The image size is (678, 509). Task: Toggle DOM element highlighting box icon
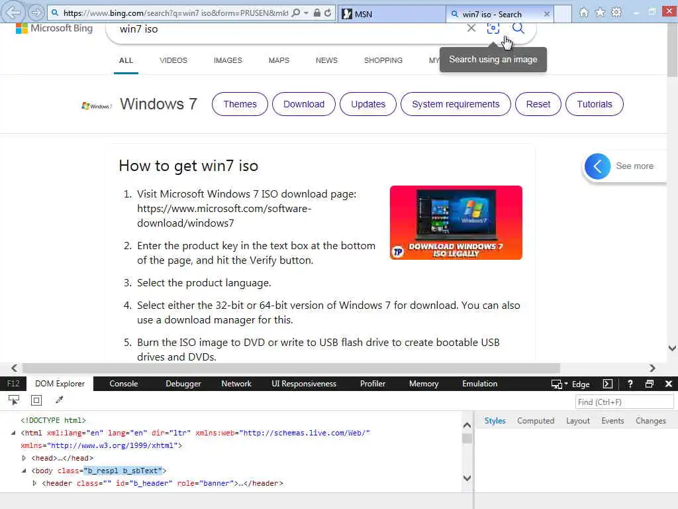36,400
